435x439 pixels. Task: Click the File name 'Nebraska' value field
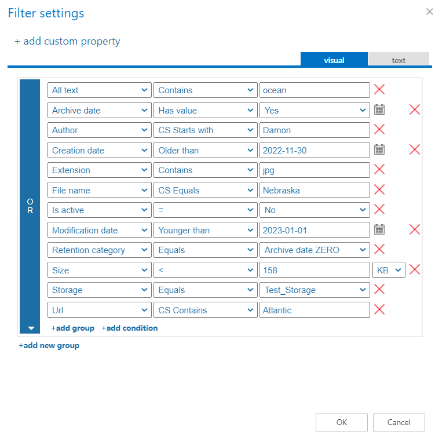coord(314,190)
